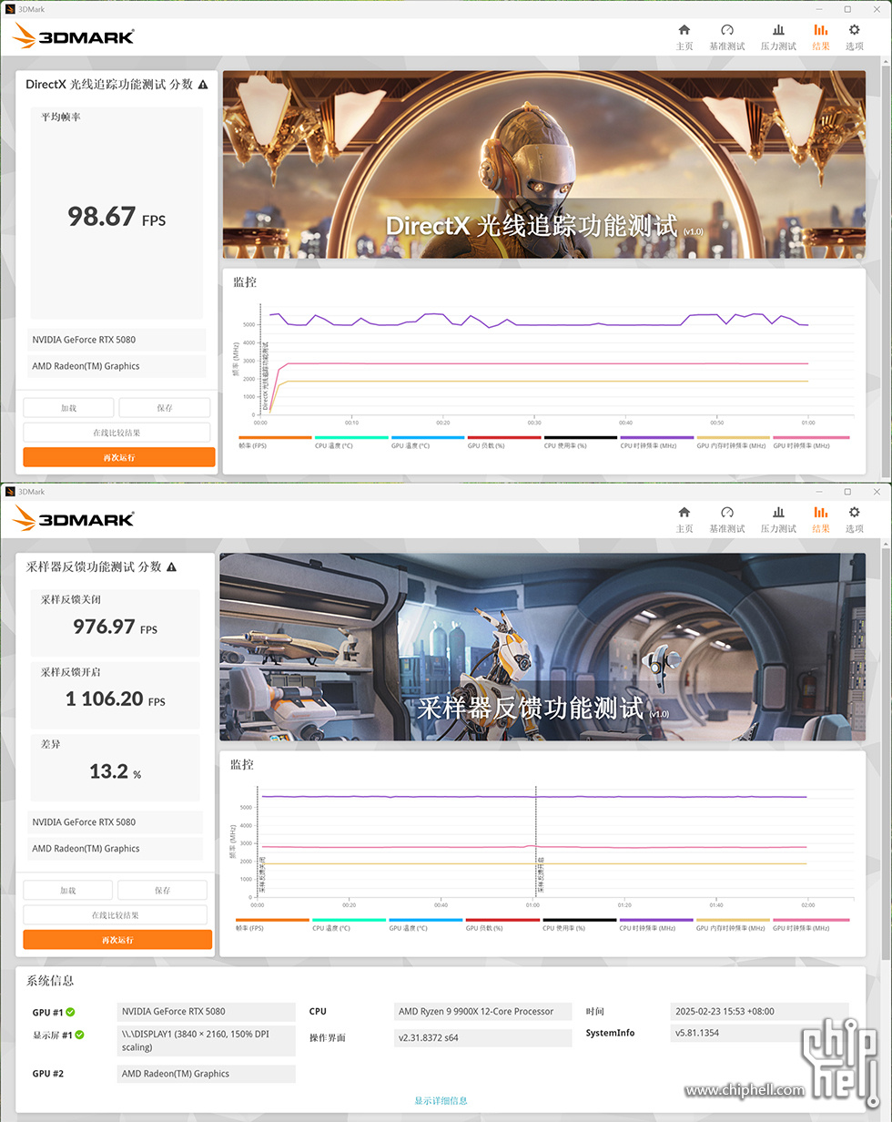Click 加载 load in the DirectX ray tracing window

(68, 408)
